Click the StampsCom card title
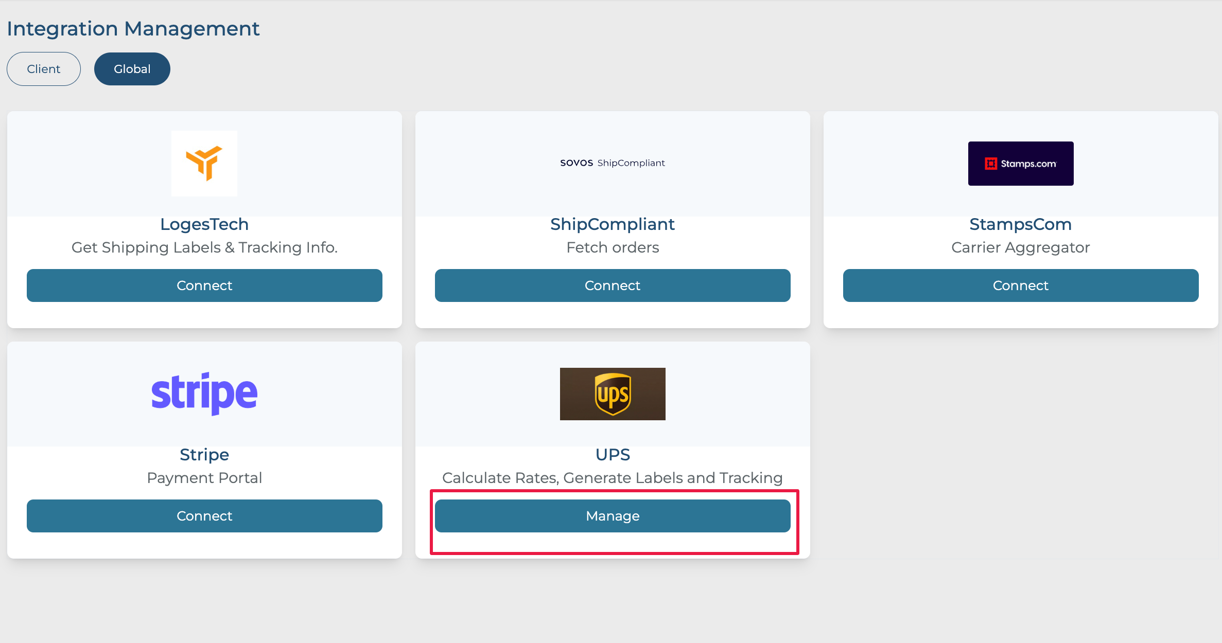This screenshot has width=1222, height=643. click(x=1020, y=224)
